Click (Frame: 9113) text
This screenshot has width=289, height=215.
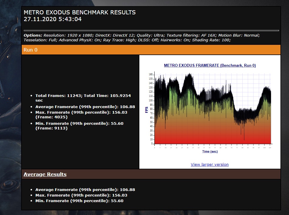[51, 128]
